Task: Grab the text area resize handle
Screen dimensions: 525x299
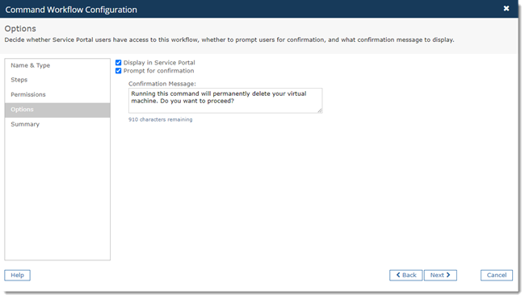Action: [x=320, y=111]
